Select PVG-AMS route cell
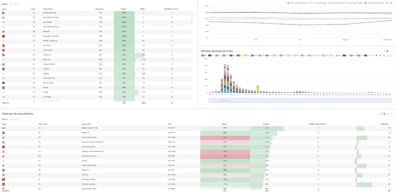 (171, 137)
